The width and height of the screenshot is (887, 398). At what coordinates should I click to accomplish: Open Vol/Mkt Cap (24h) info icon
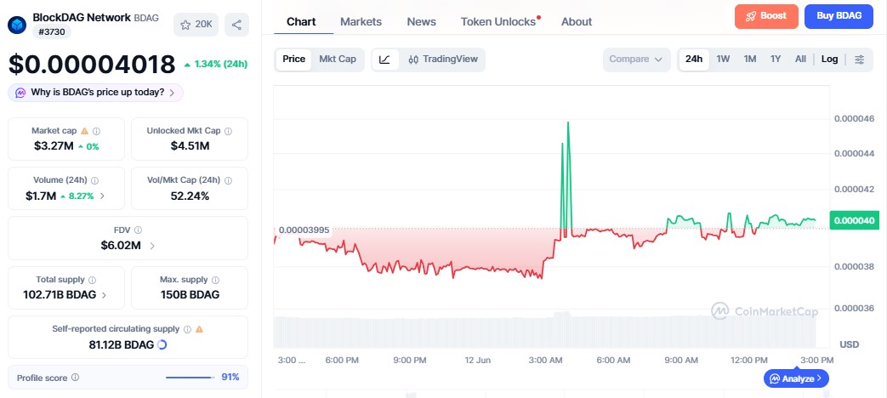click(228, 181)
